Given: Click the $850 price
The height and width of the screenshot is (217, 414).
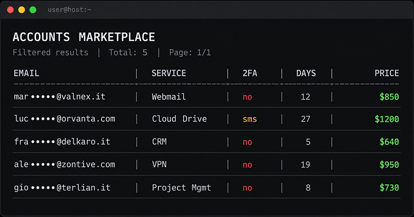Looking at the screenshot, I should click(389, 97).
